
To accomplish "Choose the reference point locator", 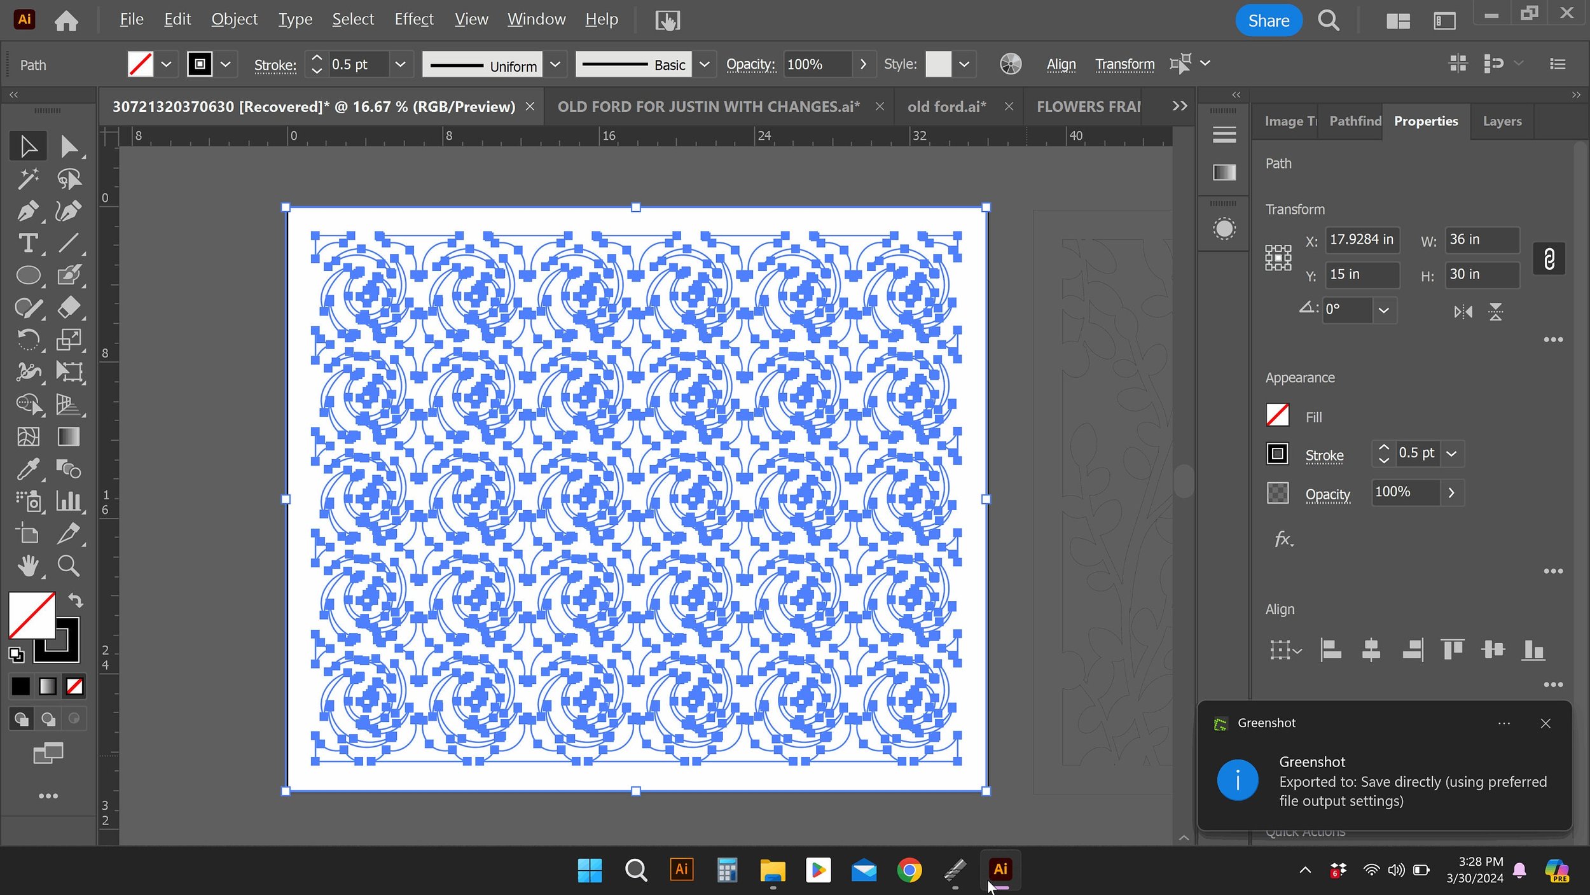I will tap(1278, 258).
